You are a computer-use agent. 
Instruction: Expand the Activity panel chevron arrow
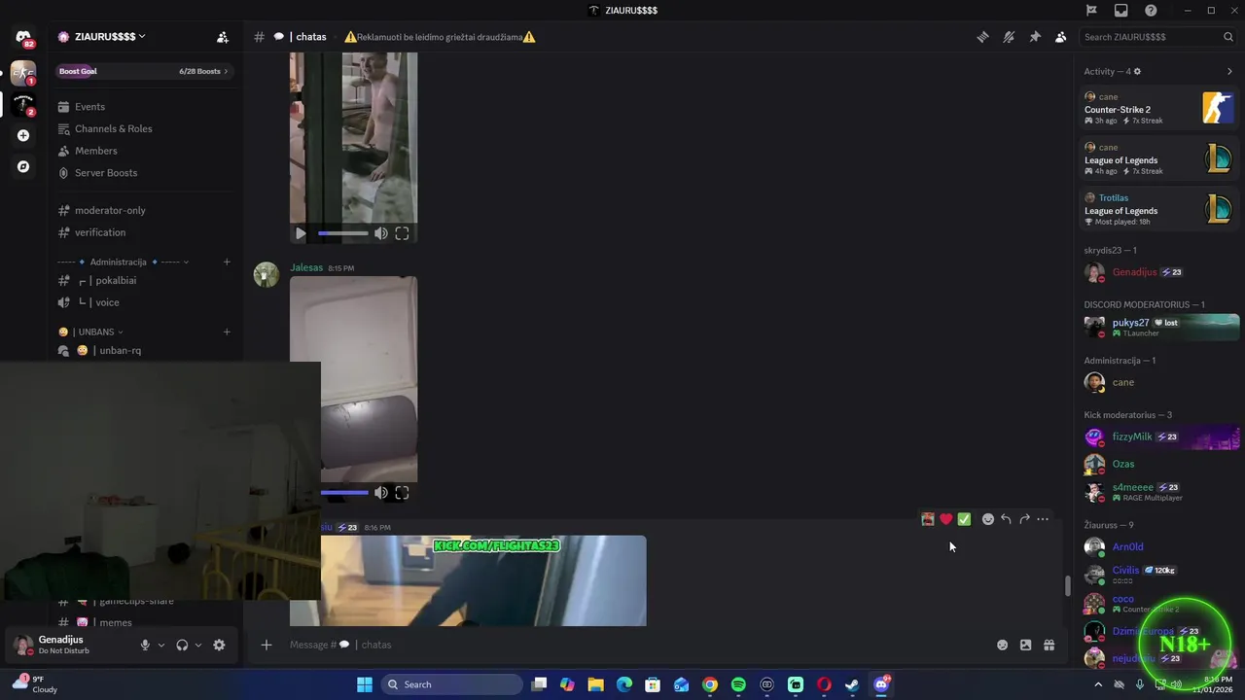pos(1229,71)
